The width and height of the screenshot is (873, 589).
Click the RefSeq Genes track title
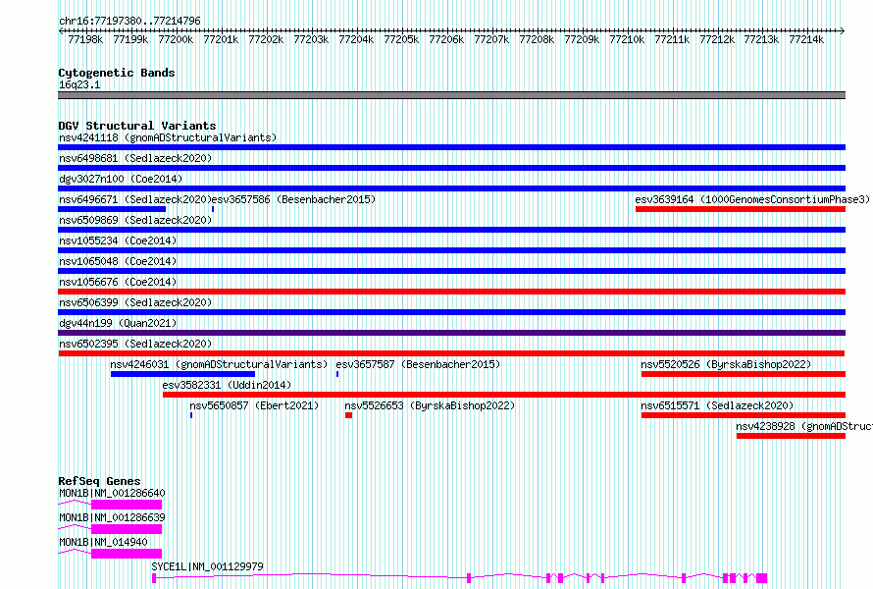click(99, 481)
